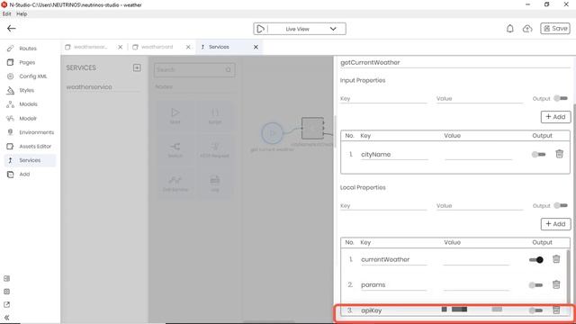Toggle Output for apiKey row
Image resolution: width=576 pixels, height=324 pixels.
pyautogui.click(x=535, y=310)
